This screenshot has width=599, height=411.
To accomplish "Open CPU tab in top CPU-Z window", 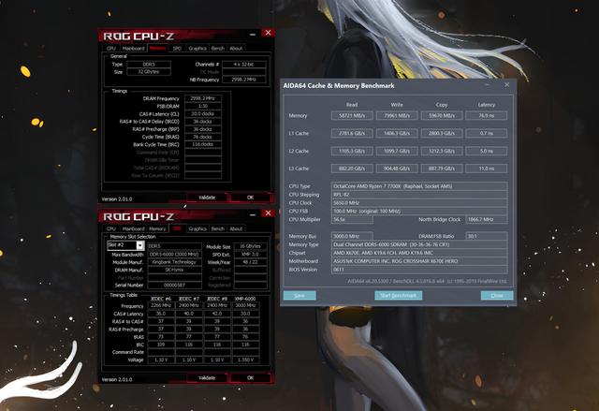I will tap(111, 48).
